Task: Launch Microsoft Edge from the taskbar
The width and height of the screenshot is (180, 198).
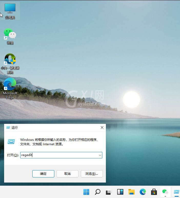Action: coord(143,192)
